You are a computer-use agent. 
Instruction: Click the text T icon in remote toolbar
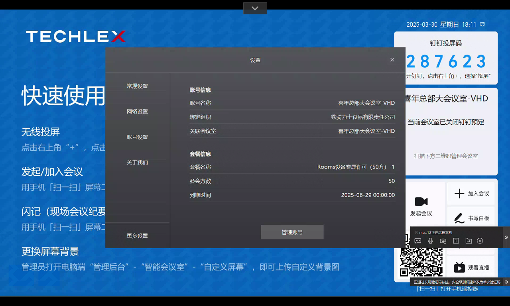click(x=456, y=241)
